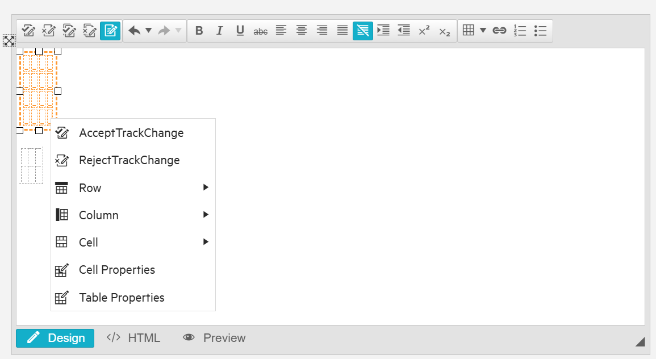Switch to the HTML view tab
656x359 pixels.
tap(133, 338)
